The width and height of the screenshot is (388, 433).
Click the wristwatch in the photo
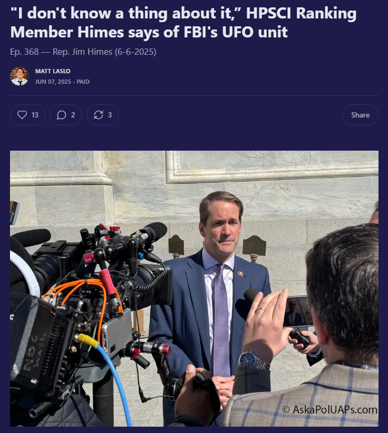(253, 361)
